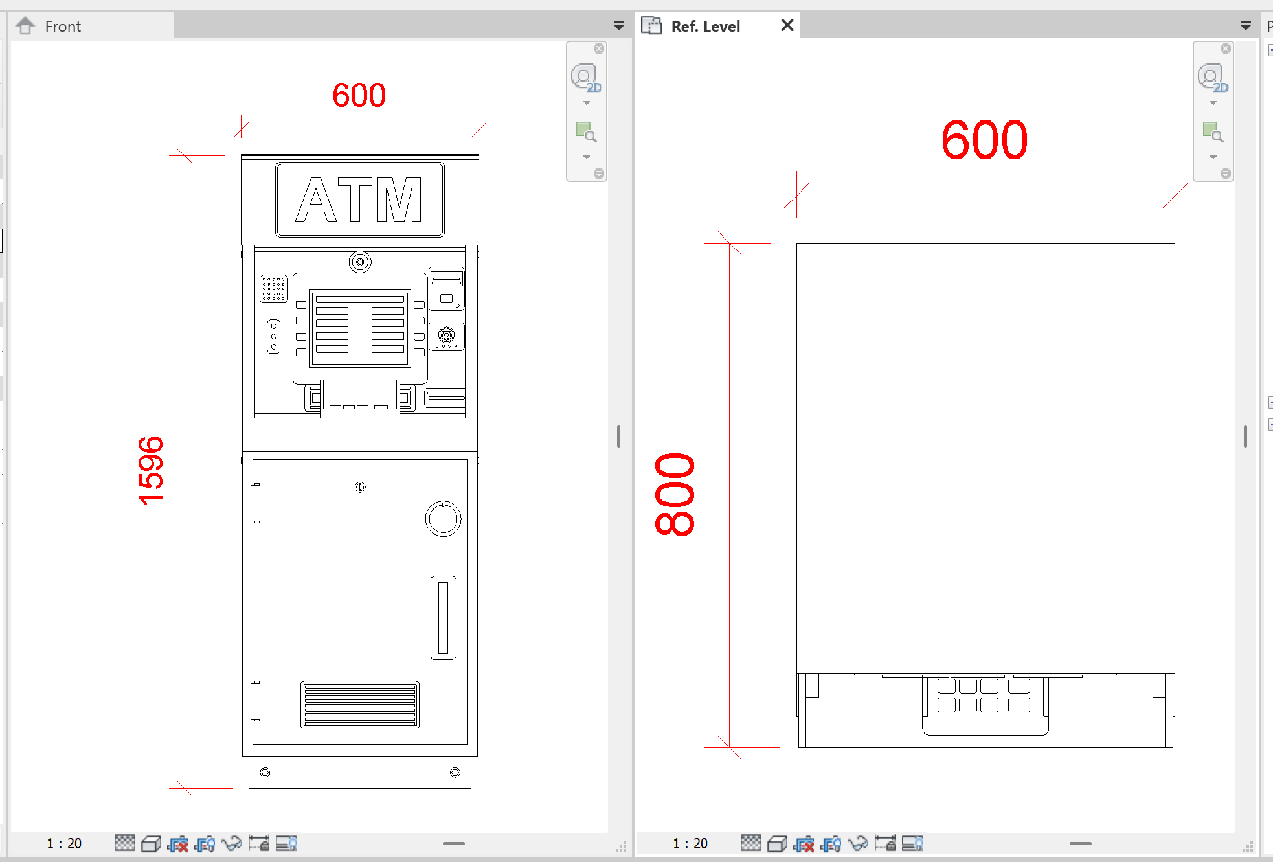This screenshot has width=1273, height=862.
Task: Switch to the Front view tab
Action: [x=91, y=26]
